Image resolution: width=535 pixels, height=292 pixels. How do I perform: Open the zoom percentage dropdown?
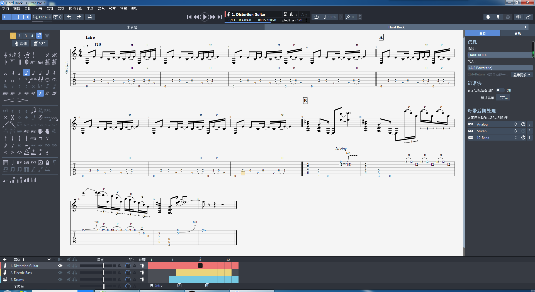[x=50, y=17]
